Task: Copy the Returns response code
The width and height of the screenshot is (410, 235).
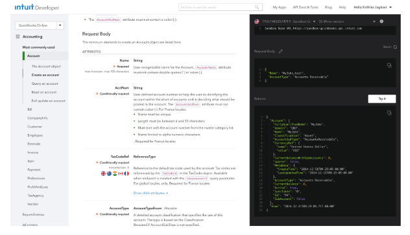Action: [389, 113]
